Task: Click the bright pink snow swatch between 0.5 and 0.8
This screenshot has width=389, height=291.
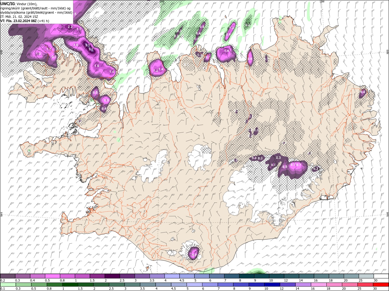Action: pyautogui.click(x=52, y=276)
